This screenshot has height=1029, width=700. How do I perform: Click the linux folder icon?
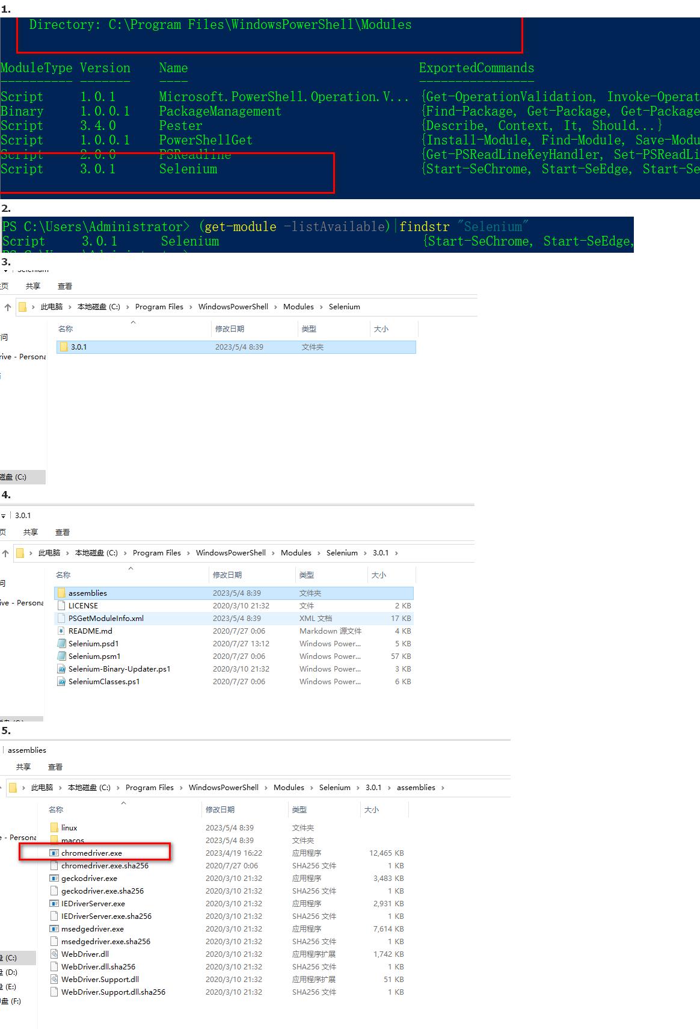click(x=54, y=828)
